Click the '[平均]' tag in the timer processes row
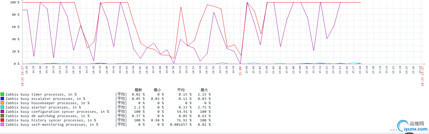Screen dimensions: 429x134 121,94
